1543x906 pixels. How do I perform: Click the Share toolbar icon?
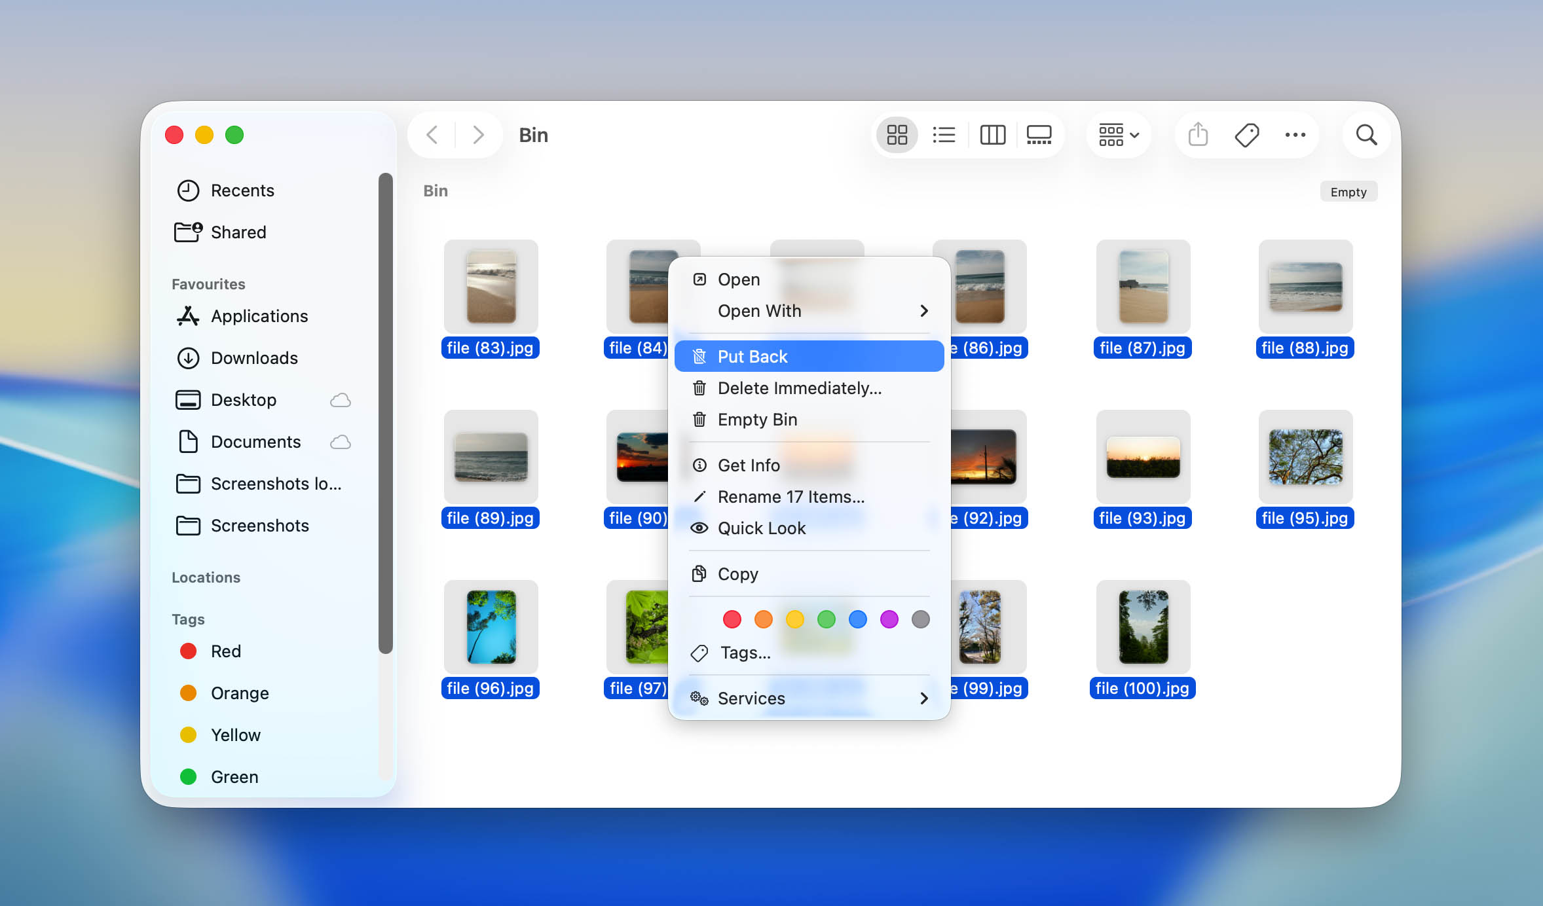(1198, 136)
